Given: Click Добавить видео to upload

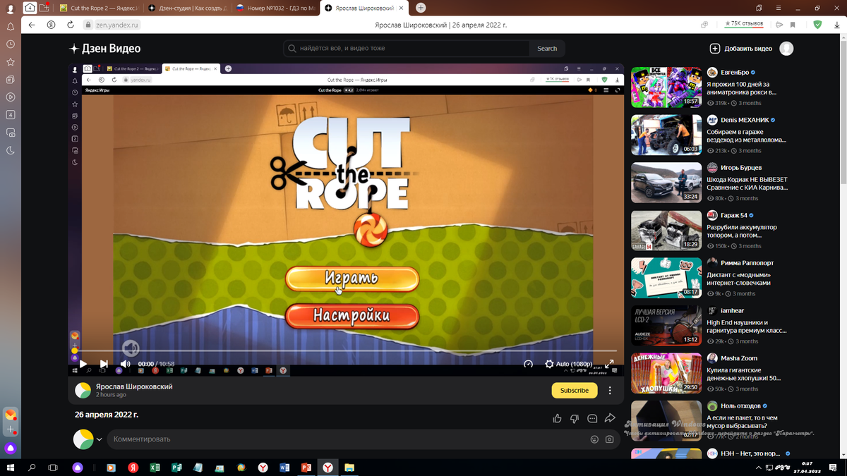Looking at the screenshot, I should point(740,49).
